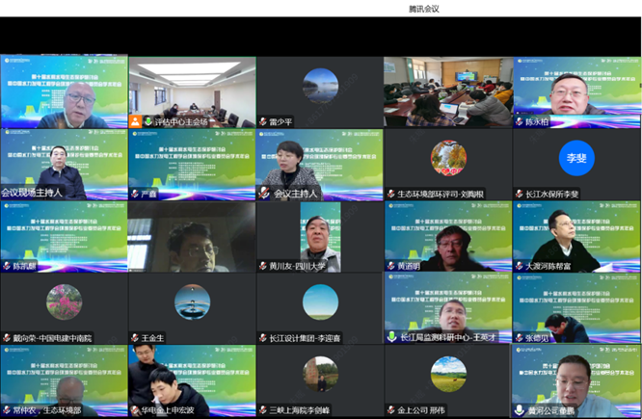Click the microphone icon for 戴向荣-中国电建中南院
The height and width of the screenshot is (419, 642).
click(x=6, y=338)
